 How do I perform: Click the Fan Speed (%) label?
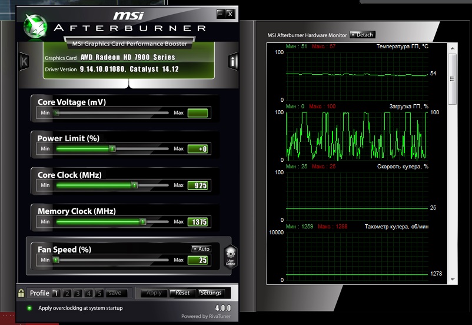point(64,250)
